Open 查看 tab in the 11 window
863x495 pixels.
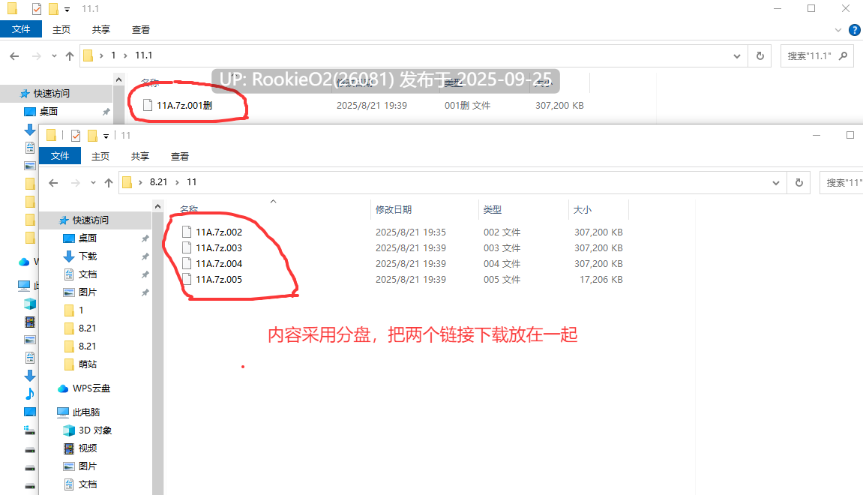(x=179, y=156)
